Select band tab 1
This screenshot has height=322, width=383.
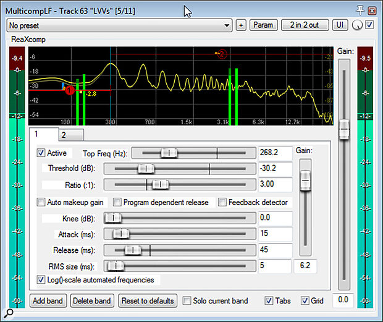36,133
